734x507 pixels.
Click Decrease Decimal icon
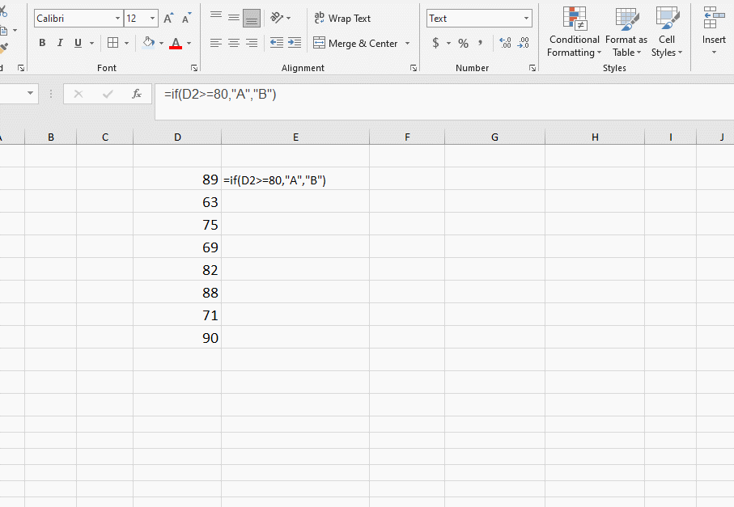(523, 43)
